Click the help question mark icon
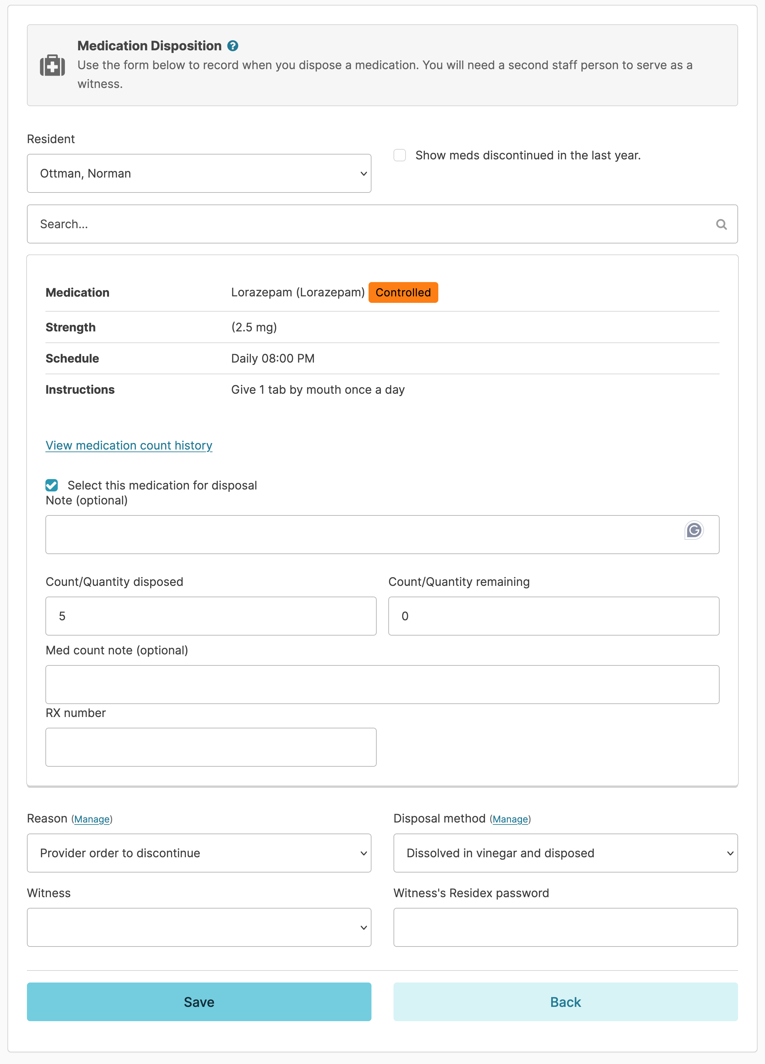 [233, 45]
